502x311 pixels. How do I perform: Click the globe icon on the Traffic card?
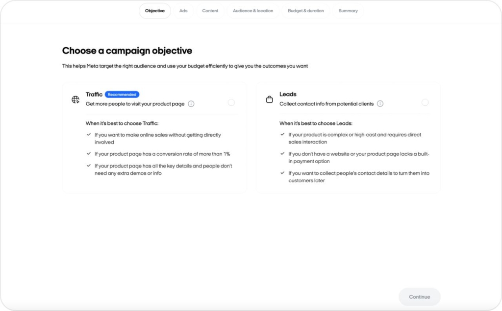(x=75, y=99)
